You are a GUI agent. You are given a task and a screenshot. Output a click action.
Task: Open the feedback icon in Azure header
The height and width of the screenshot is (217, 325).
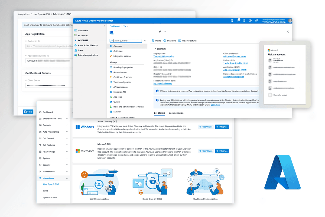[x=256, y=21]
